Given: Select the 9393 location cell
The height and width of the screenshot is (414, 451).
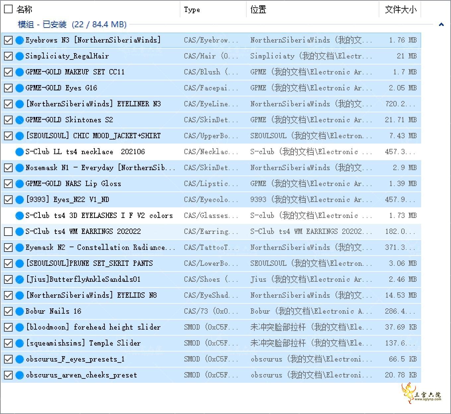Looking at the screenshot, I should [x=311, y=200].
